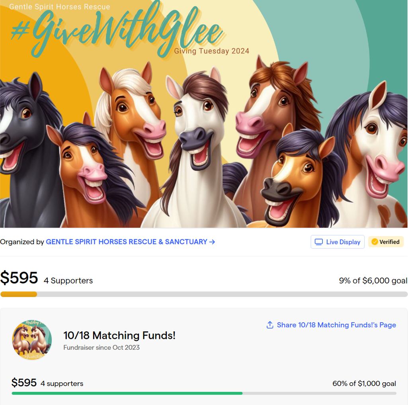408x405 pixels.
Task: Click the 9% of $6,000 goal text
Action: click(373, 280)
